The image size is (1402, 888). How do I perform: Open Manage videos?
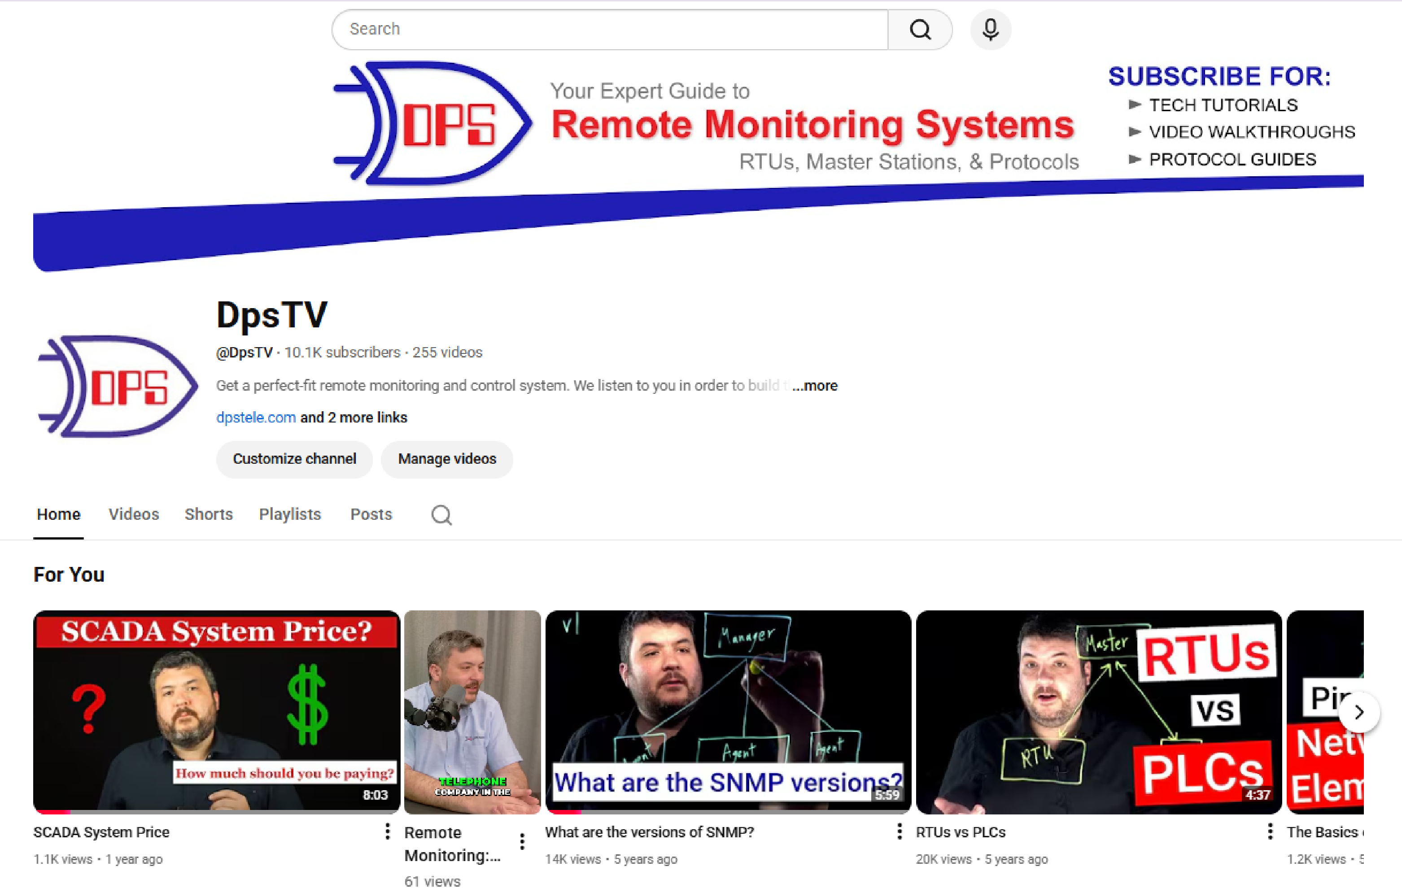(x=446, y=459)
